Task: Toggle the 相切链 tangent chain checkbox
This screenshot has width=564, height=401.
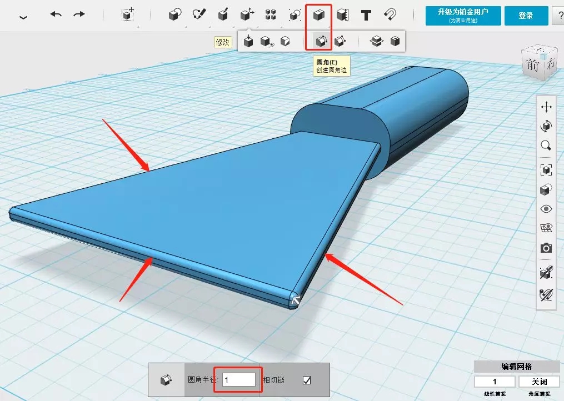Action: pyautogui.click(x=307, y=380)
